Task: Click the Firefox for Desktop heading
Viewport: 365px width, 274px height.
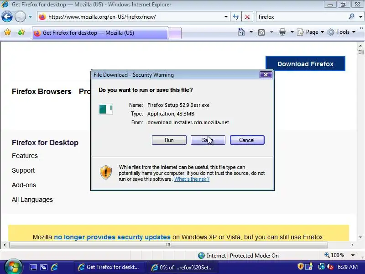Action: coord(45,142)
